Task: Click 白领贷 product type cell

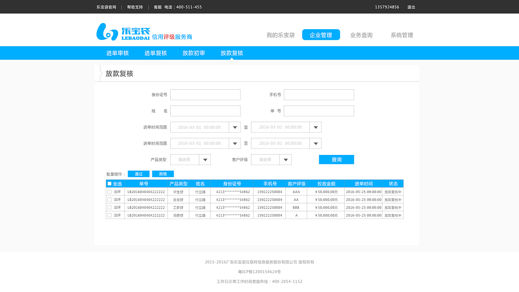Action: [178, 200]
